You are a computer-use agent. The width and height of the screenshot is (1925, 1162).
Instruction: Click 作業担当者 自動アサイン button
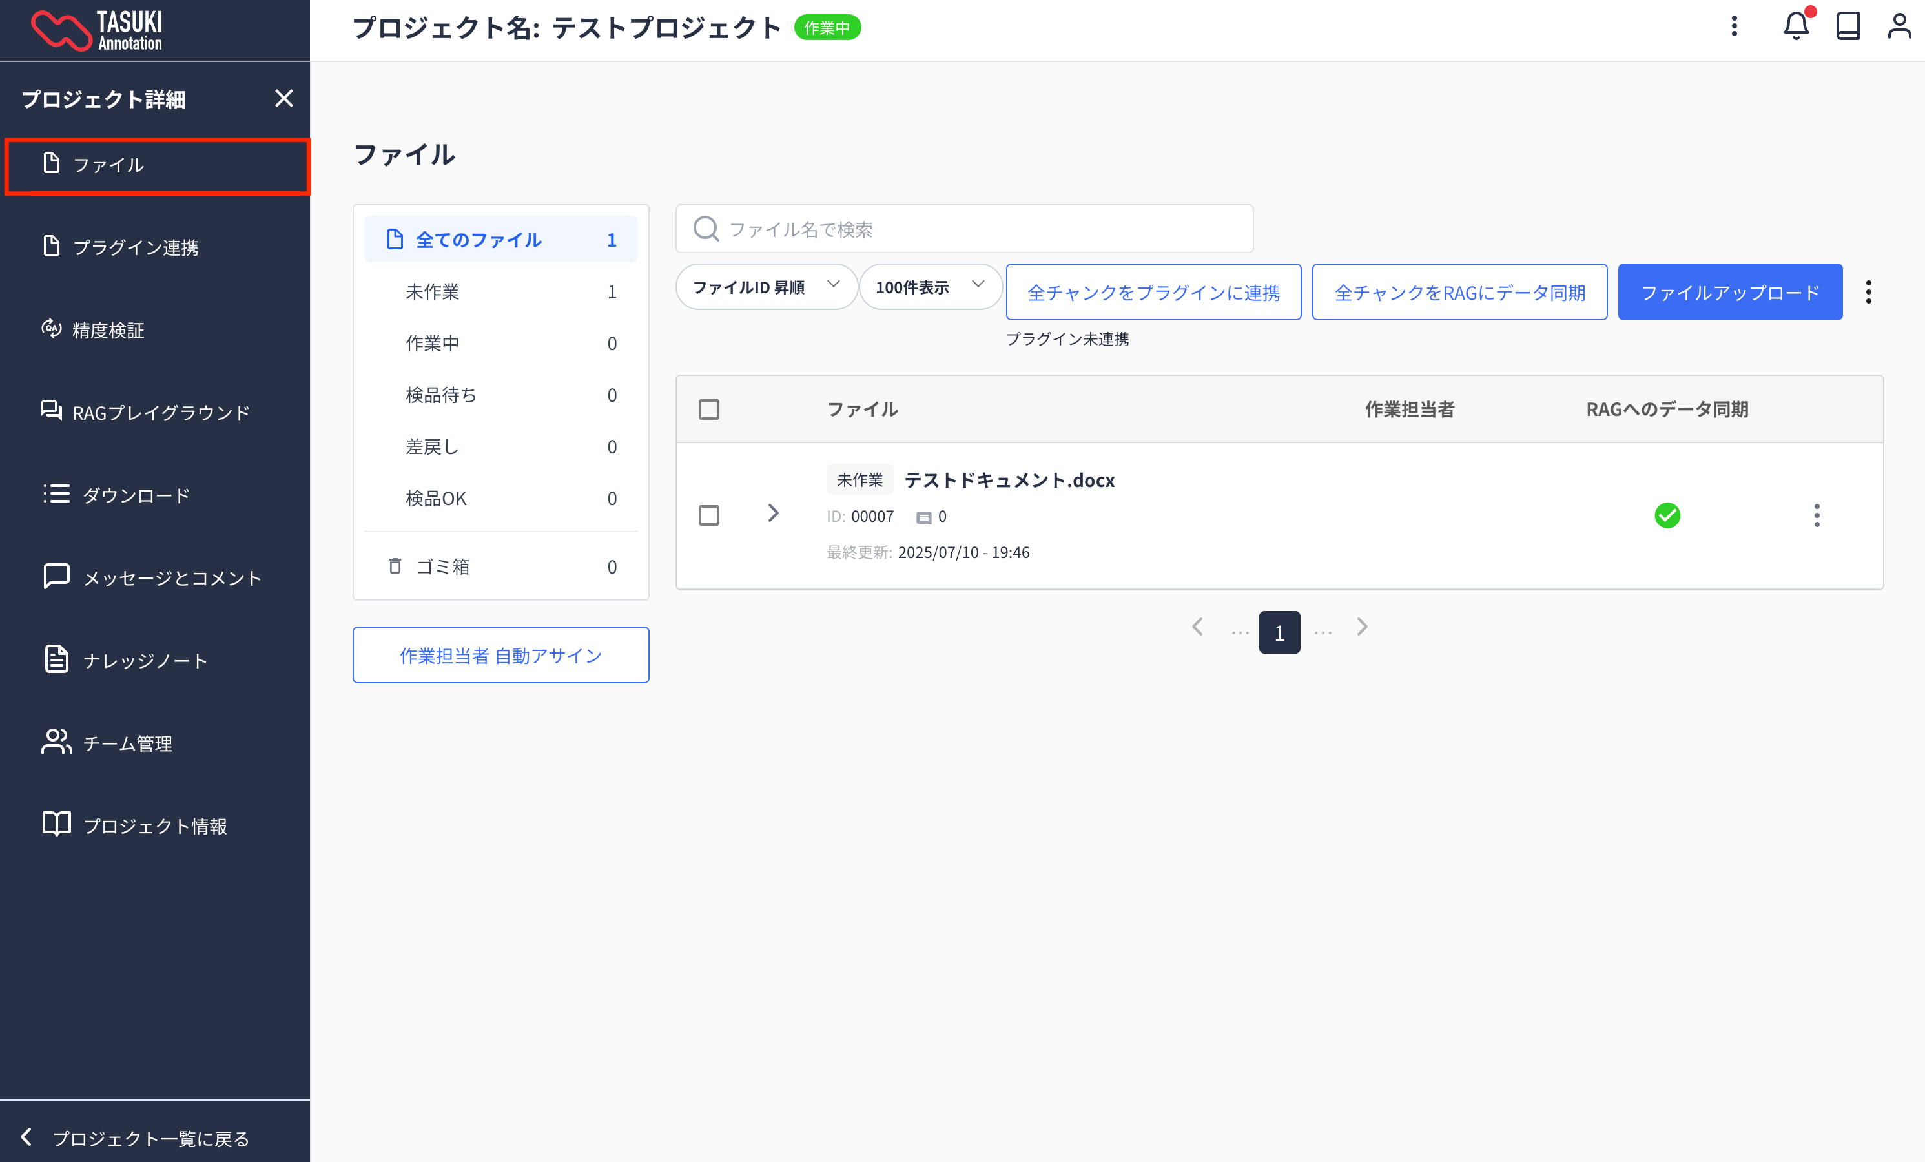click(x=500, y=655)
